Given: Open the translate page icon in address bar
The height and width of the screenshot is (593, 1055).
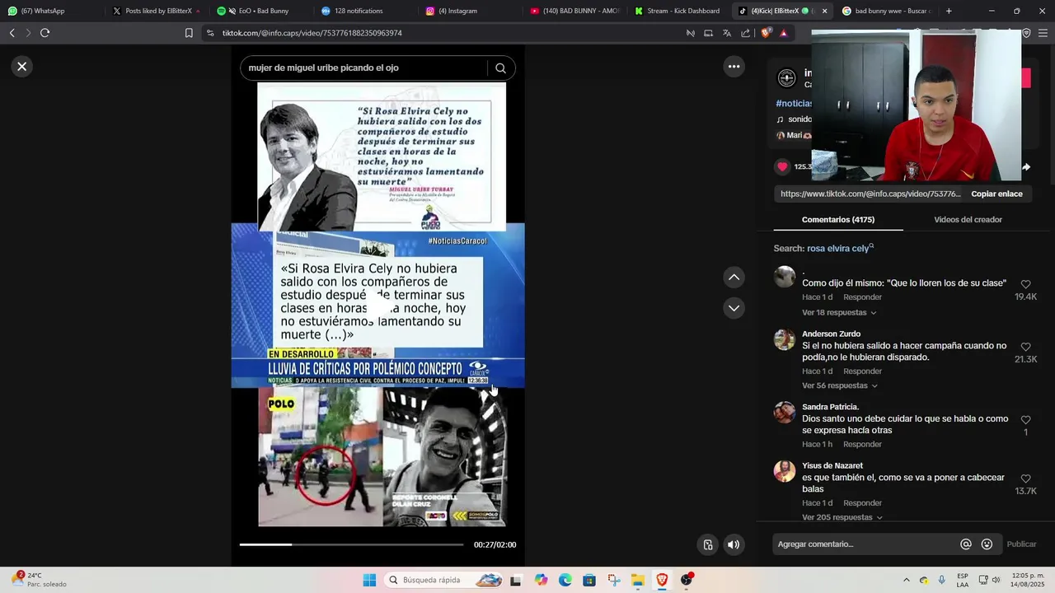Looking at the screenshot, I should click(727, 33).
